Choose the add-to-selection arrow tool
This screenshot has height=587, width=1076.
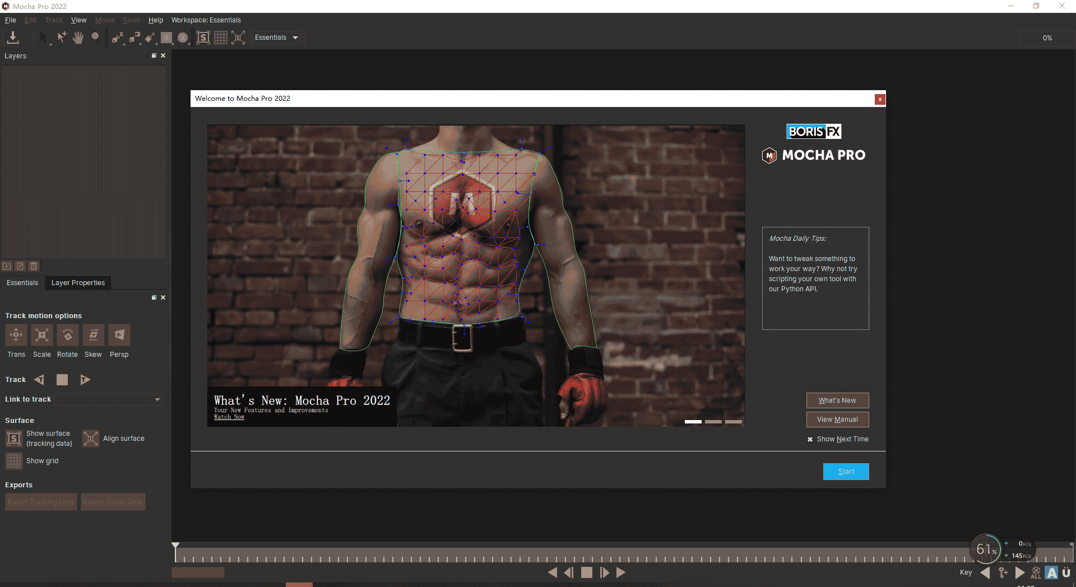pyautogui.click(x=62, y=38)
